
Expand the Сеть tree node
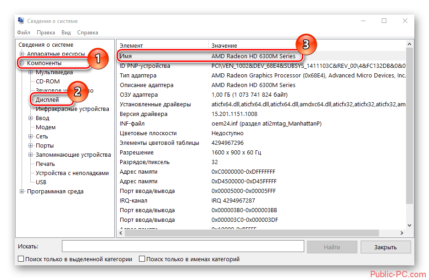(31, 137)
